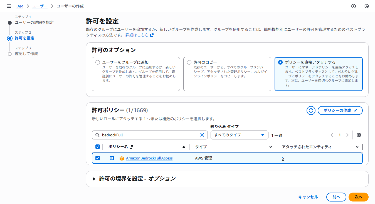
Task: Focus the policy search field
Action: coord(150,135)
